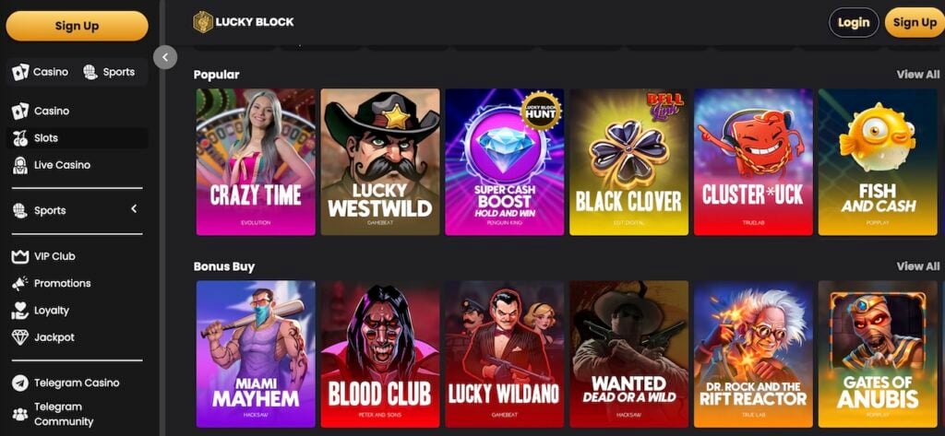Open the Loyalty heart-hand icon
Viewport: 945px width, 436px height.
[x=20, y=310]
